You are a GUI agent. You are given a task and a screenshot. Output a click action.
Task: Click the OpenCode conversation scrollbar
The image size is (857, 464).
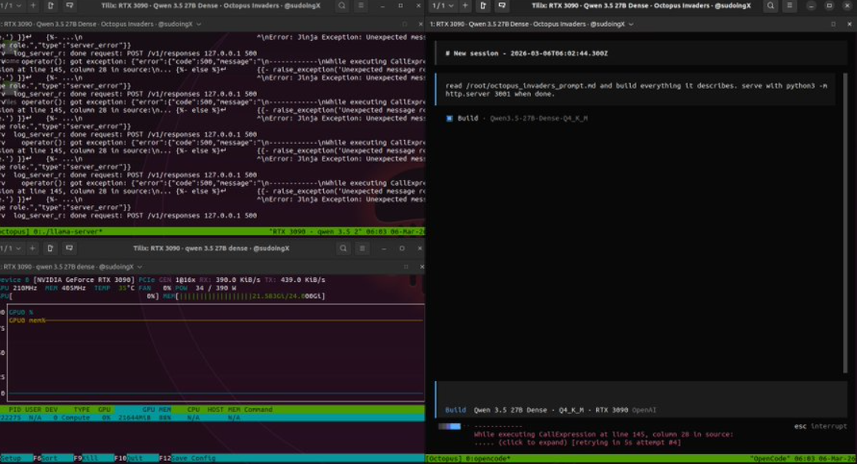click(845, 224)
